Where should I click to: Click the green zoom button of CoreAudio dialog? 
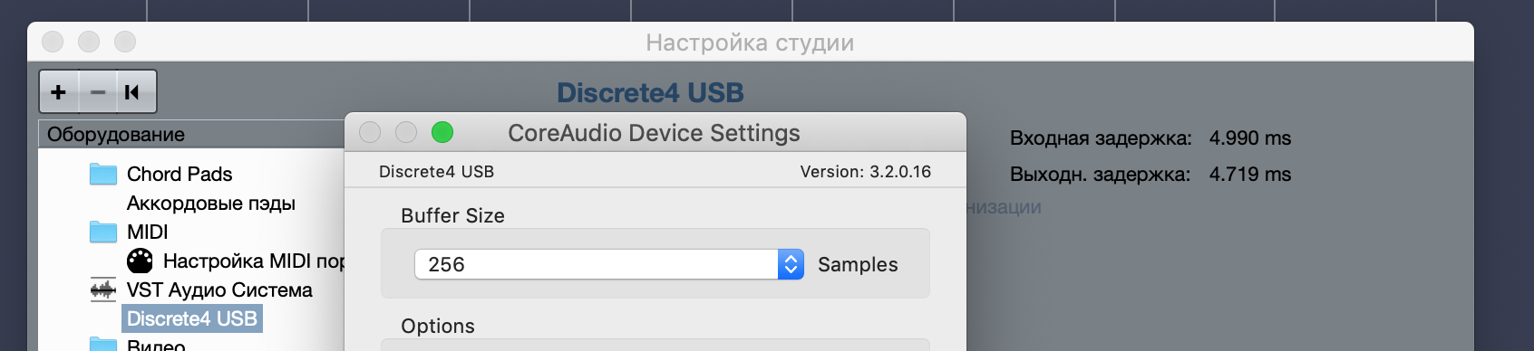coord(442,132)
